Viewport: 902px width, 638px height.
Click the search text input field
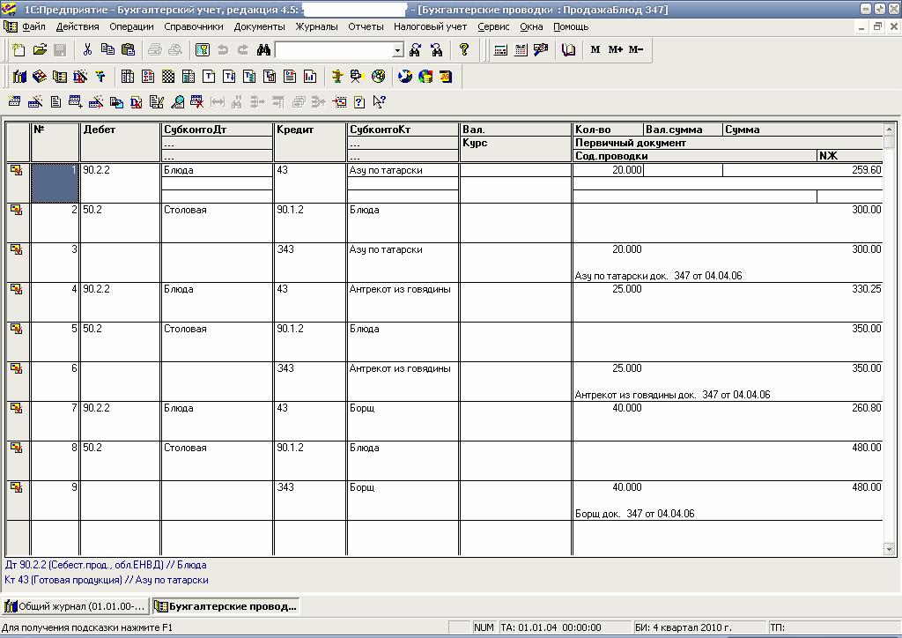(x=334, y=50)
